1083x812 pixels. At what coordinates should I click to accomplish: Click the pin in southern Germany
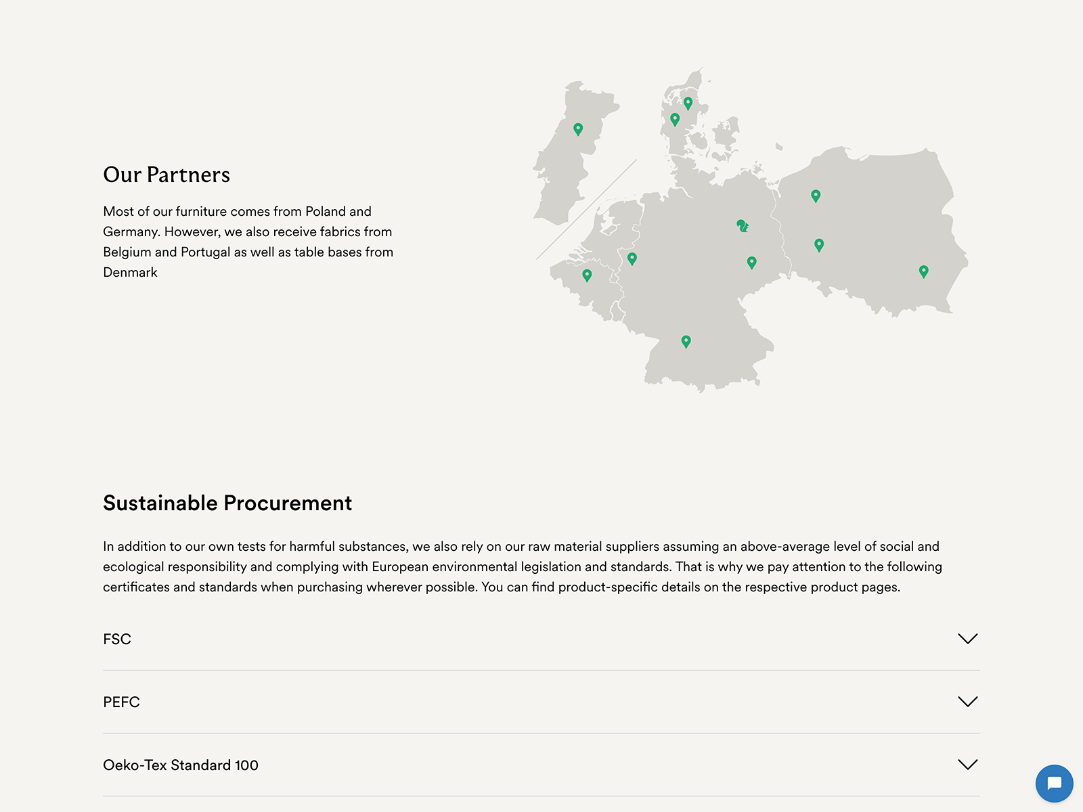(686, 341)
